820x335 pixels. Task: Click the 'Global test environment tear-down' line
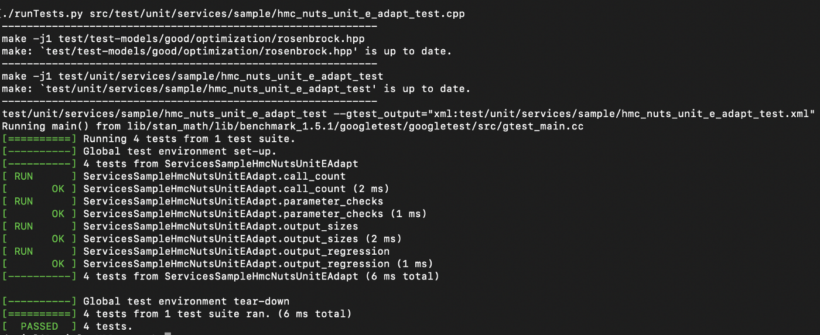[186, 302]
